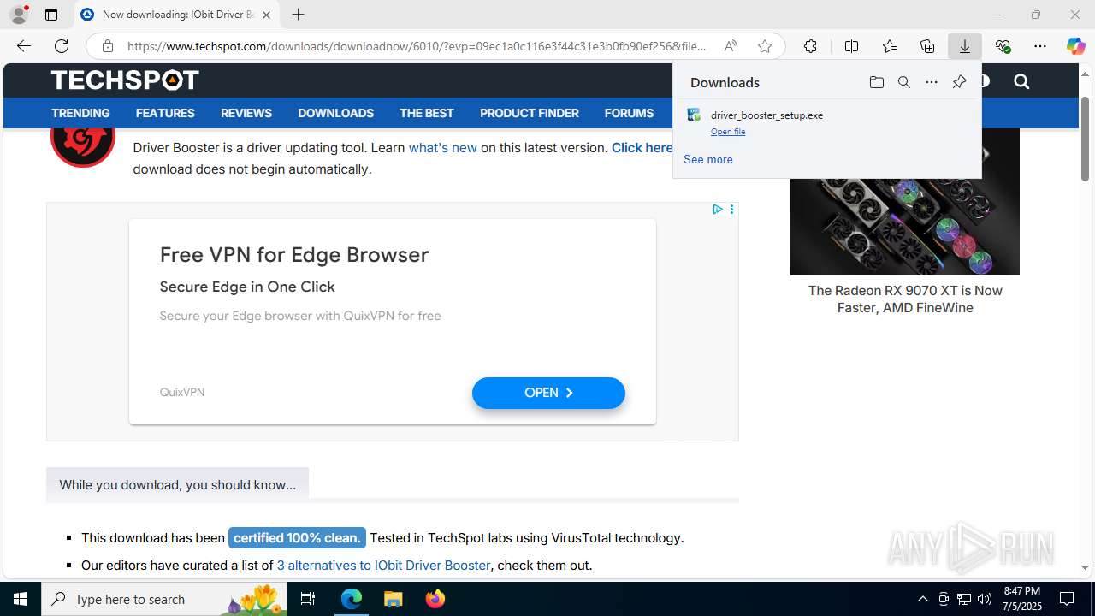Open File Explorer from taskbar
The width and height of the screenshot is (1095, 616).
point(393,599)
